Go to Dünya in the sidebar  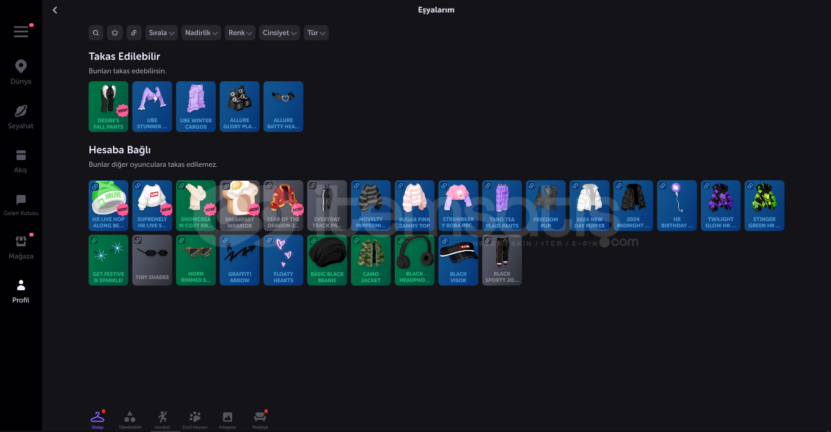(21, 72)
